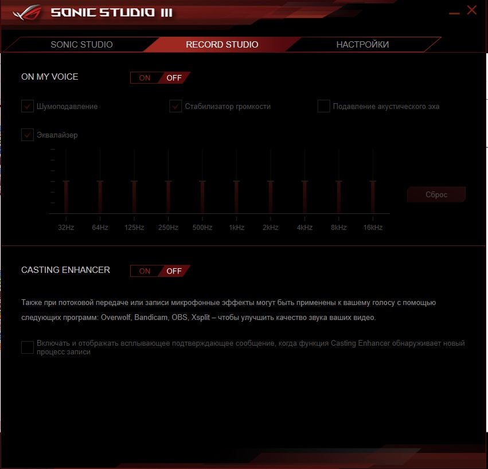The image size is (488, 469).
Task: Click the Сброс equalizer reset button
Action: point(436,194)
